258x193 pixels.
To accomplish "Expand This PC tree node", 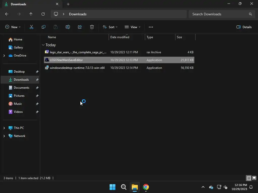I will 4,128.
